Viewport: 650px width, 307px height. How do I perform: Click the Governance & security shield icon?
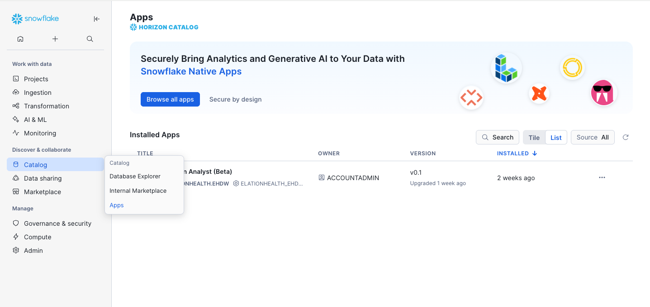(x=16, y=223)
